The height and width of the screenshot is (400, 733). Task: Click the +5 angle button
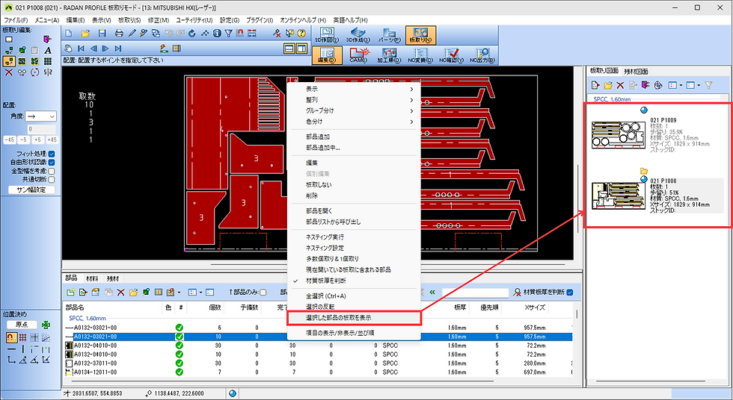(x=38, y=140)
